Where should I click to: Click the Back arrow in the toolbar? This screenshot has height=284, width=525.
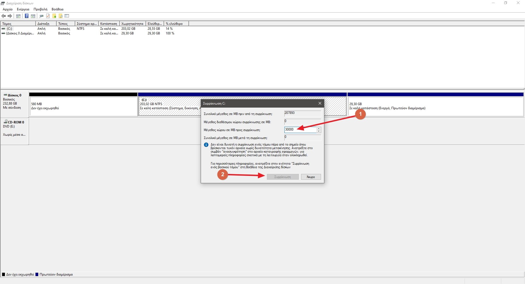4,16
